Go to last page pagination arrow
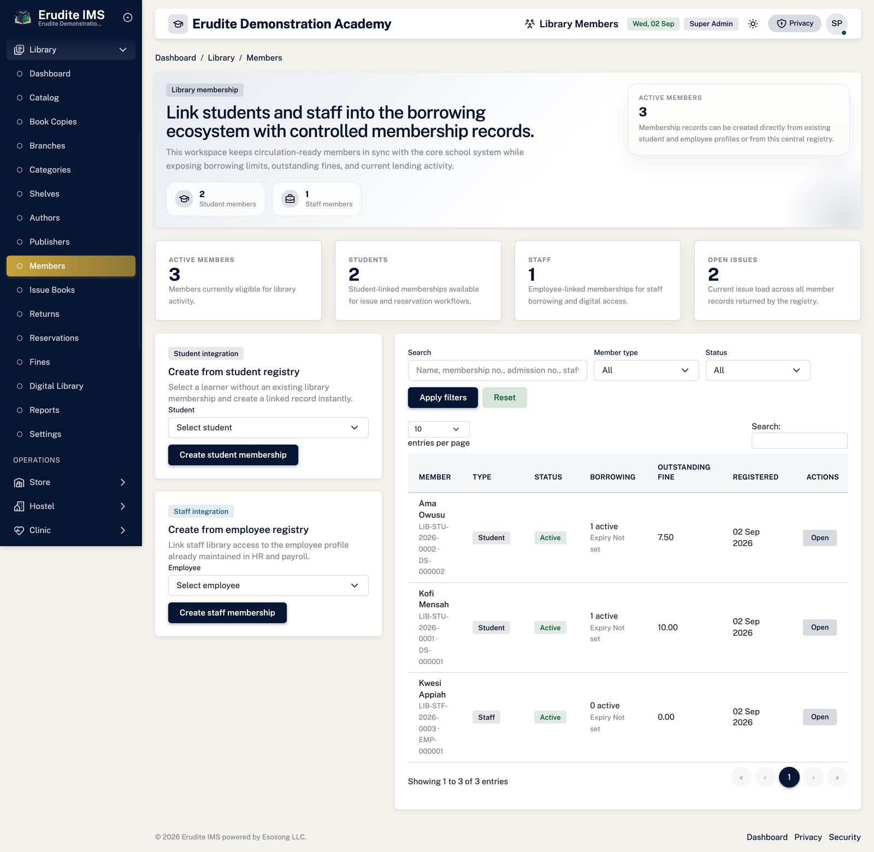 [x=837, y=777]
